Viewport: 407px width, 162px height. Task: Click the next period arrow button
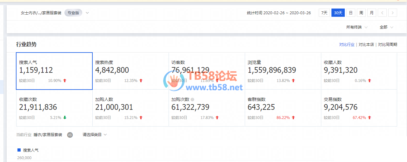point(393,13)
